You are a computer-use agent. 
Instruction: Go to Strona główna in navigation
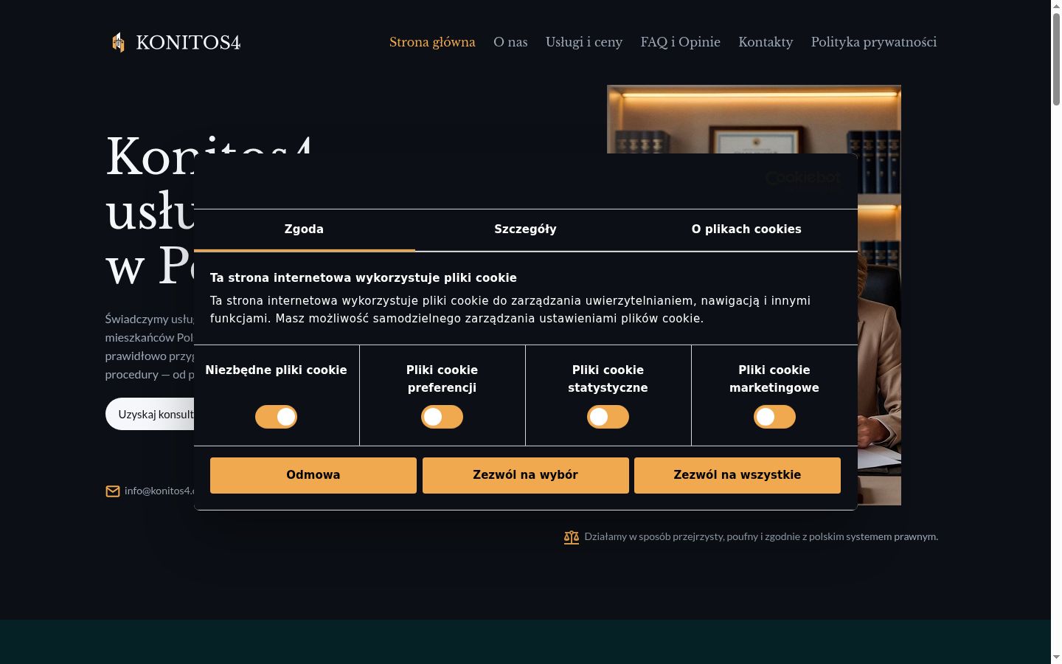[432, 42]
